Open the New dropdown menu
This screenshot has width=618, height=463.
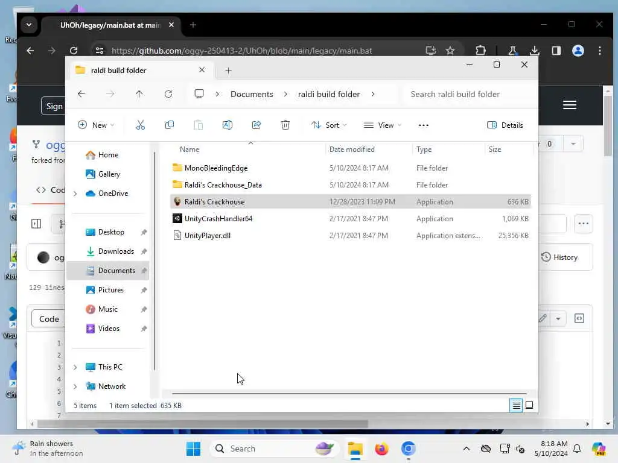tap(96, 125)
